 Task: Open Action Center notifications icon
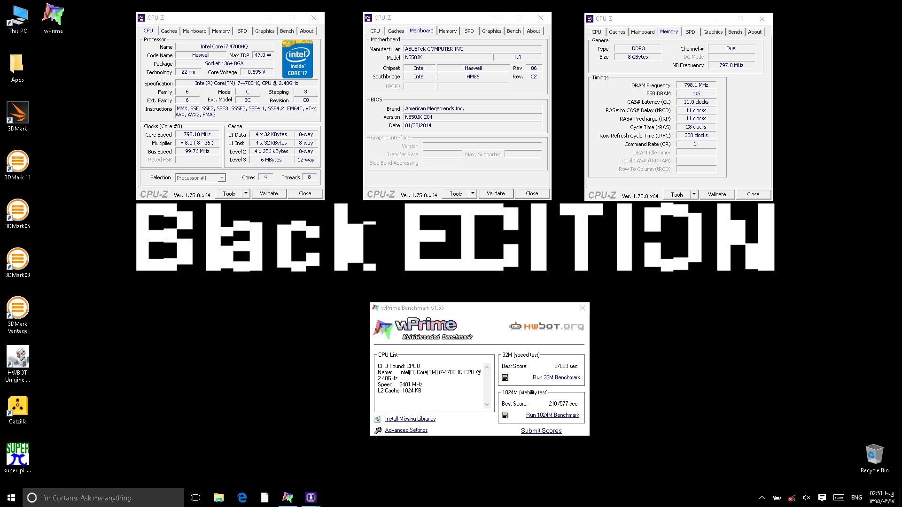coord(822,498)
